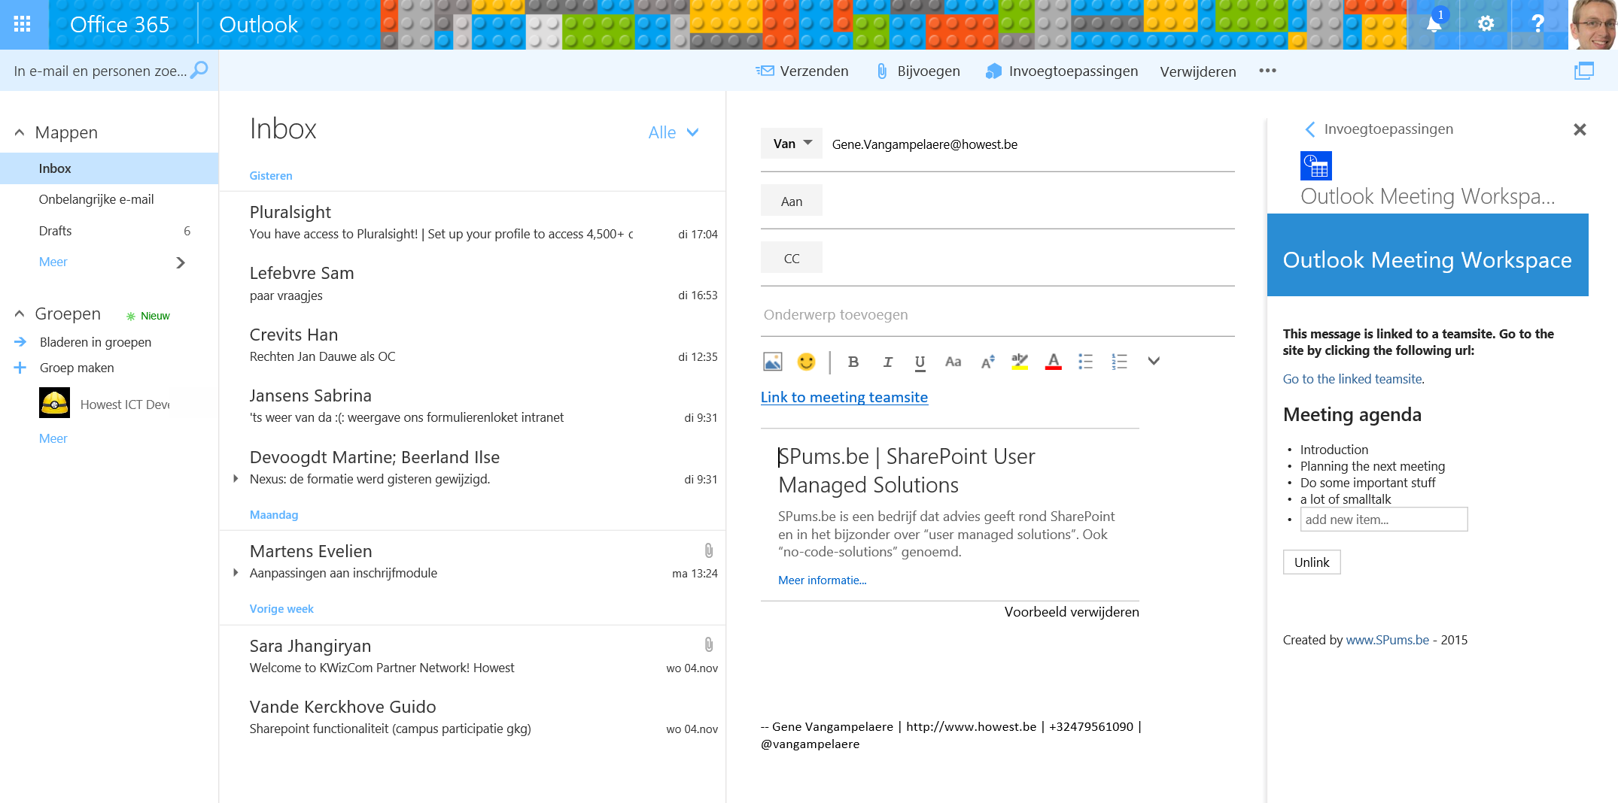1618x803 pixels.
Task: Click Verwijderen to discard the draft
Action: tap(1198, 72)
